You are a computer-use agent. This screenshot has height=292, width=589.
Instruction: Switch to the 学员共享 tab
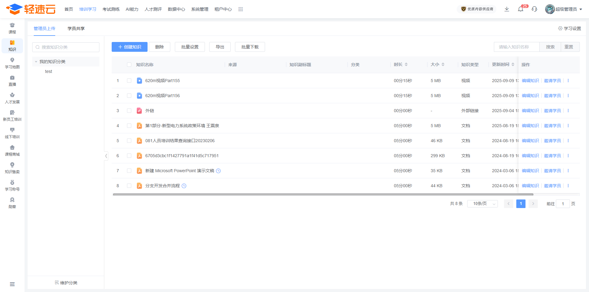pos(76,28)
